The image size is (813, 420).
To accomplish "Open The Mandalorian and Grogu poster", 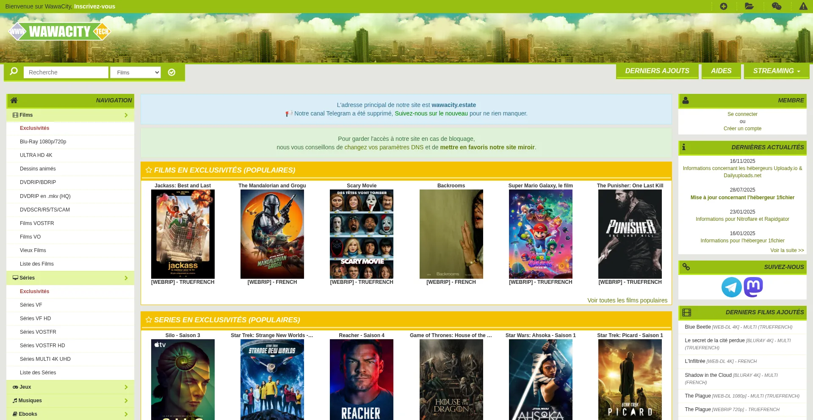I will 272,234.
